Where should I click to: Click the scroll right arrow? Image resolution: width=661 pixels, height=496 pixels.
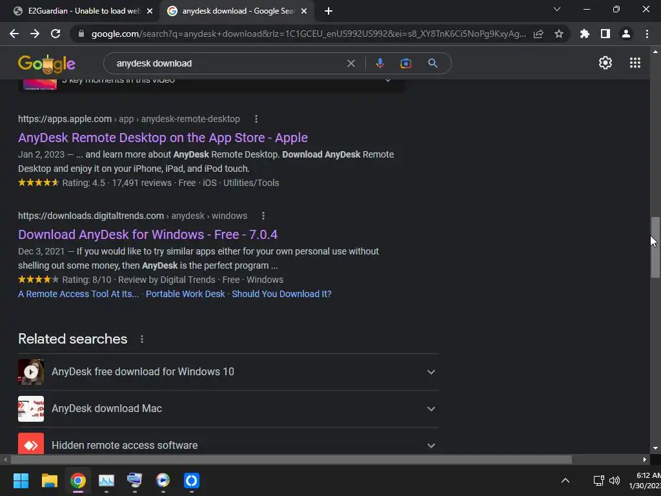645,459
